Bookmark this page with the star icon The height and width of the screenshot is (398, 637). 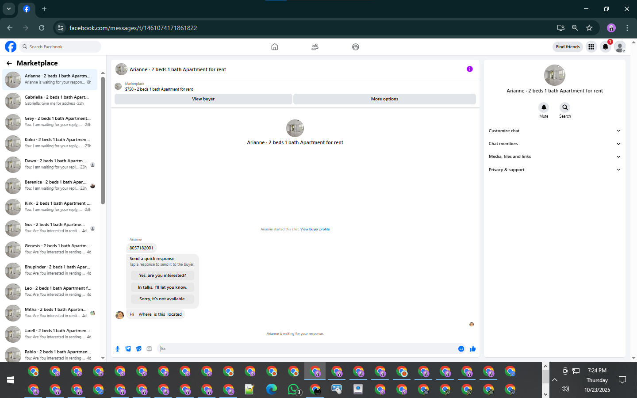click(589, 28)
